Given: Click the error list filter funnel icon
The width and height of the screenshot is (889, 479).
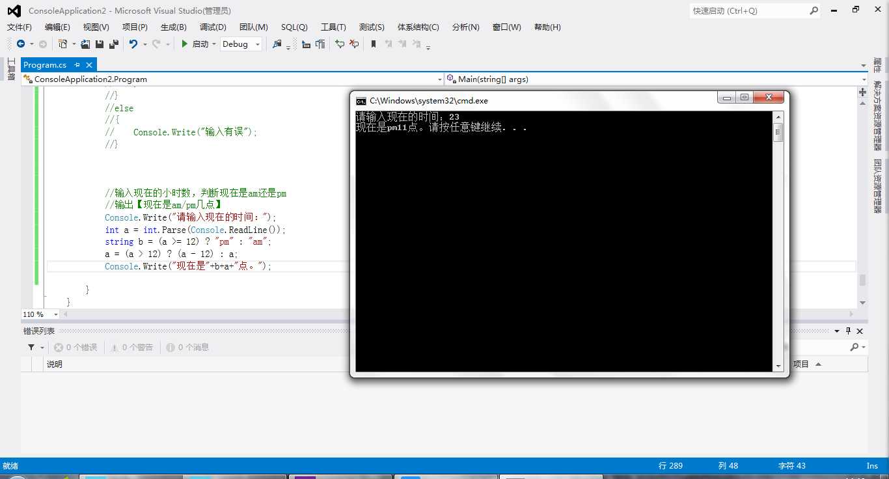Looking at the screenshot, I should [x=31, y=348].
